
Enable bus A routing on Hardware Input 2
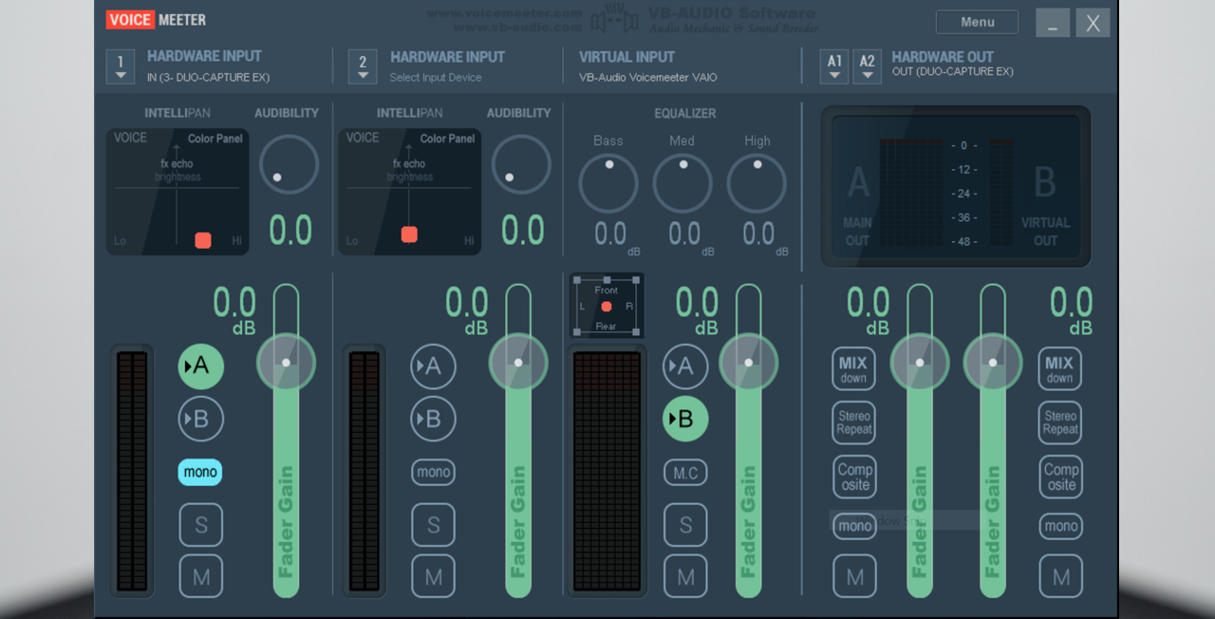point(434,366)
